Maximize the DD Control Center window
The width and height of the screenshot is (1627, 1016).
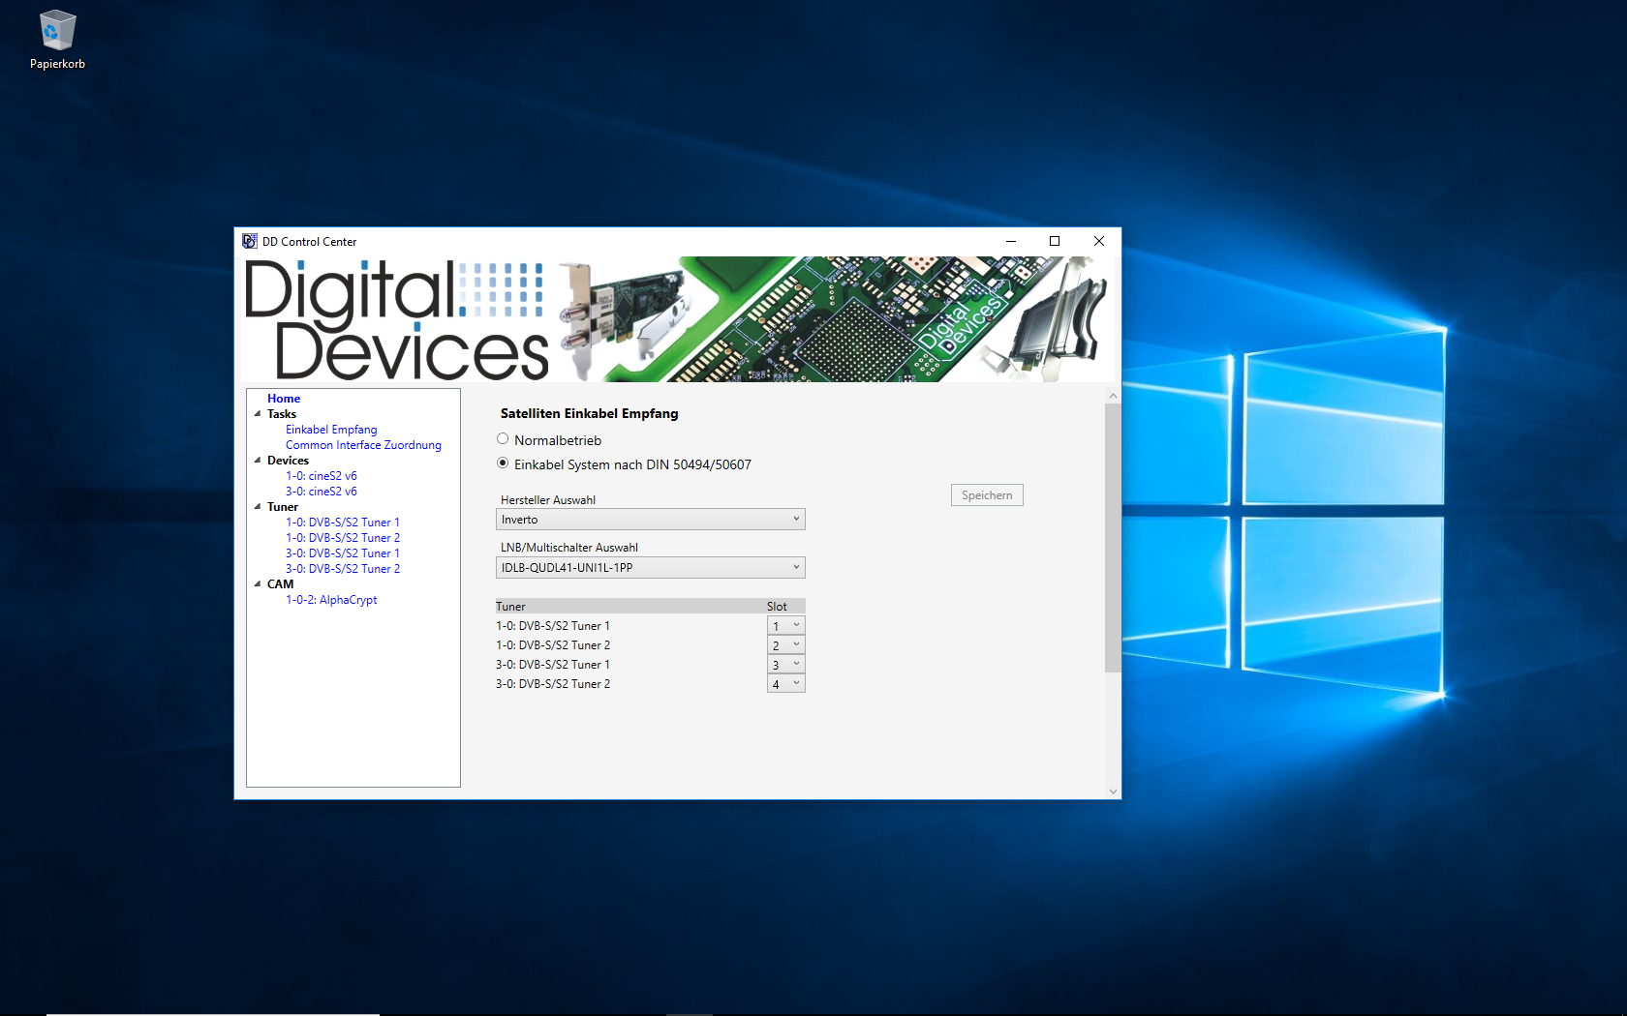pos(1055,241)
